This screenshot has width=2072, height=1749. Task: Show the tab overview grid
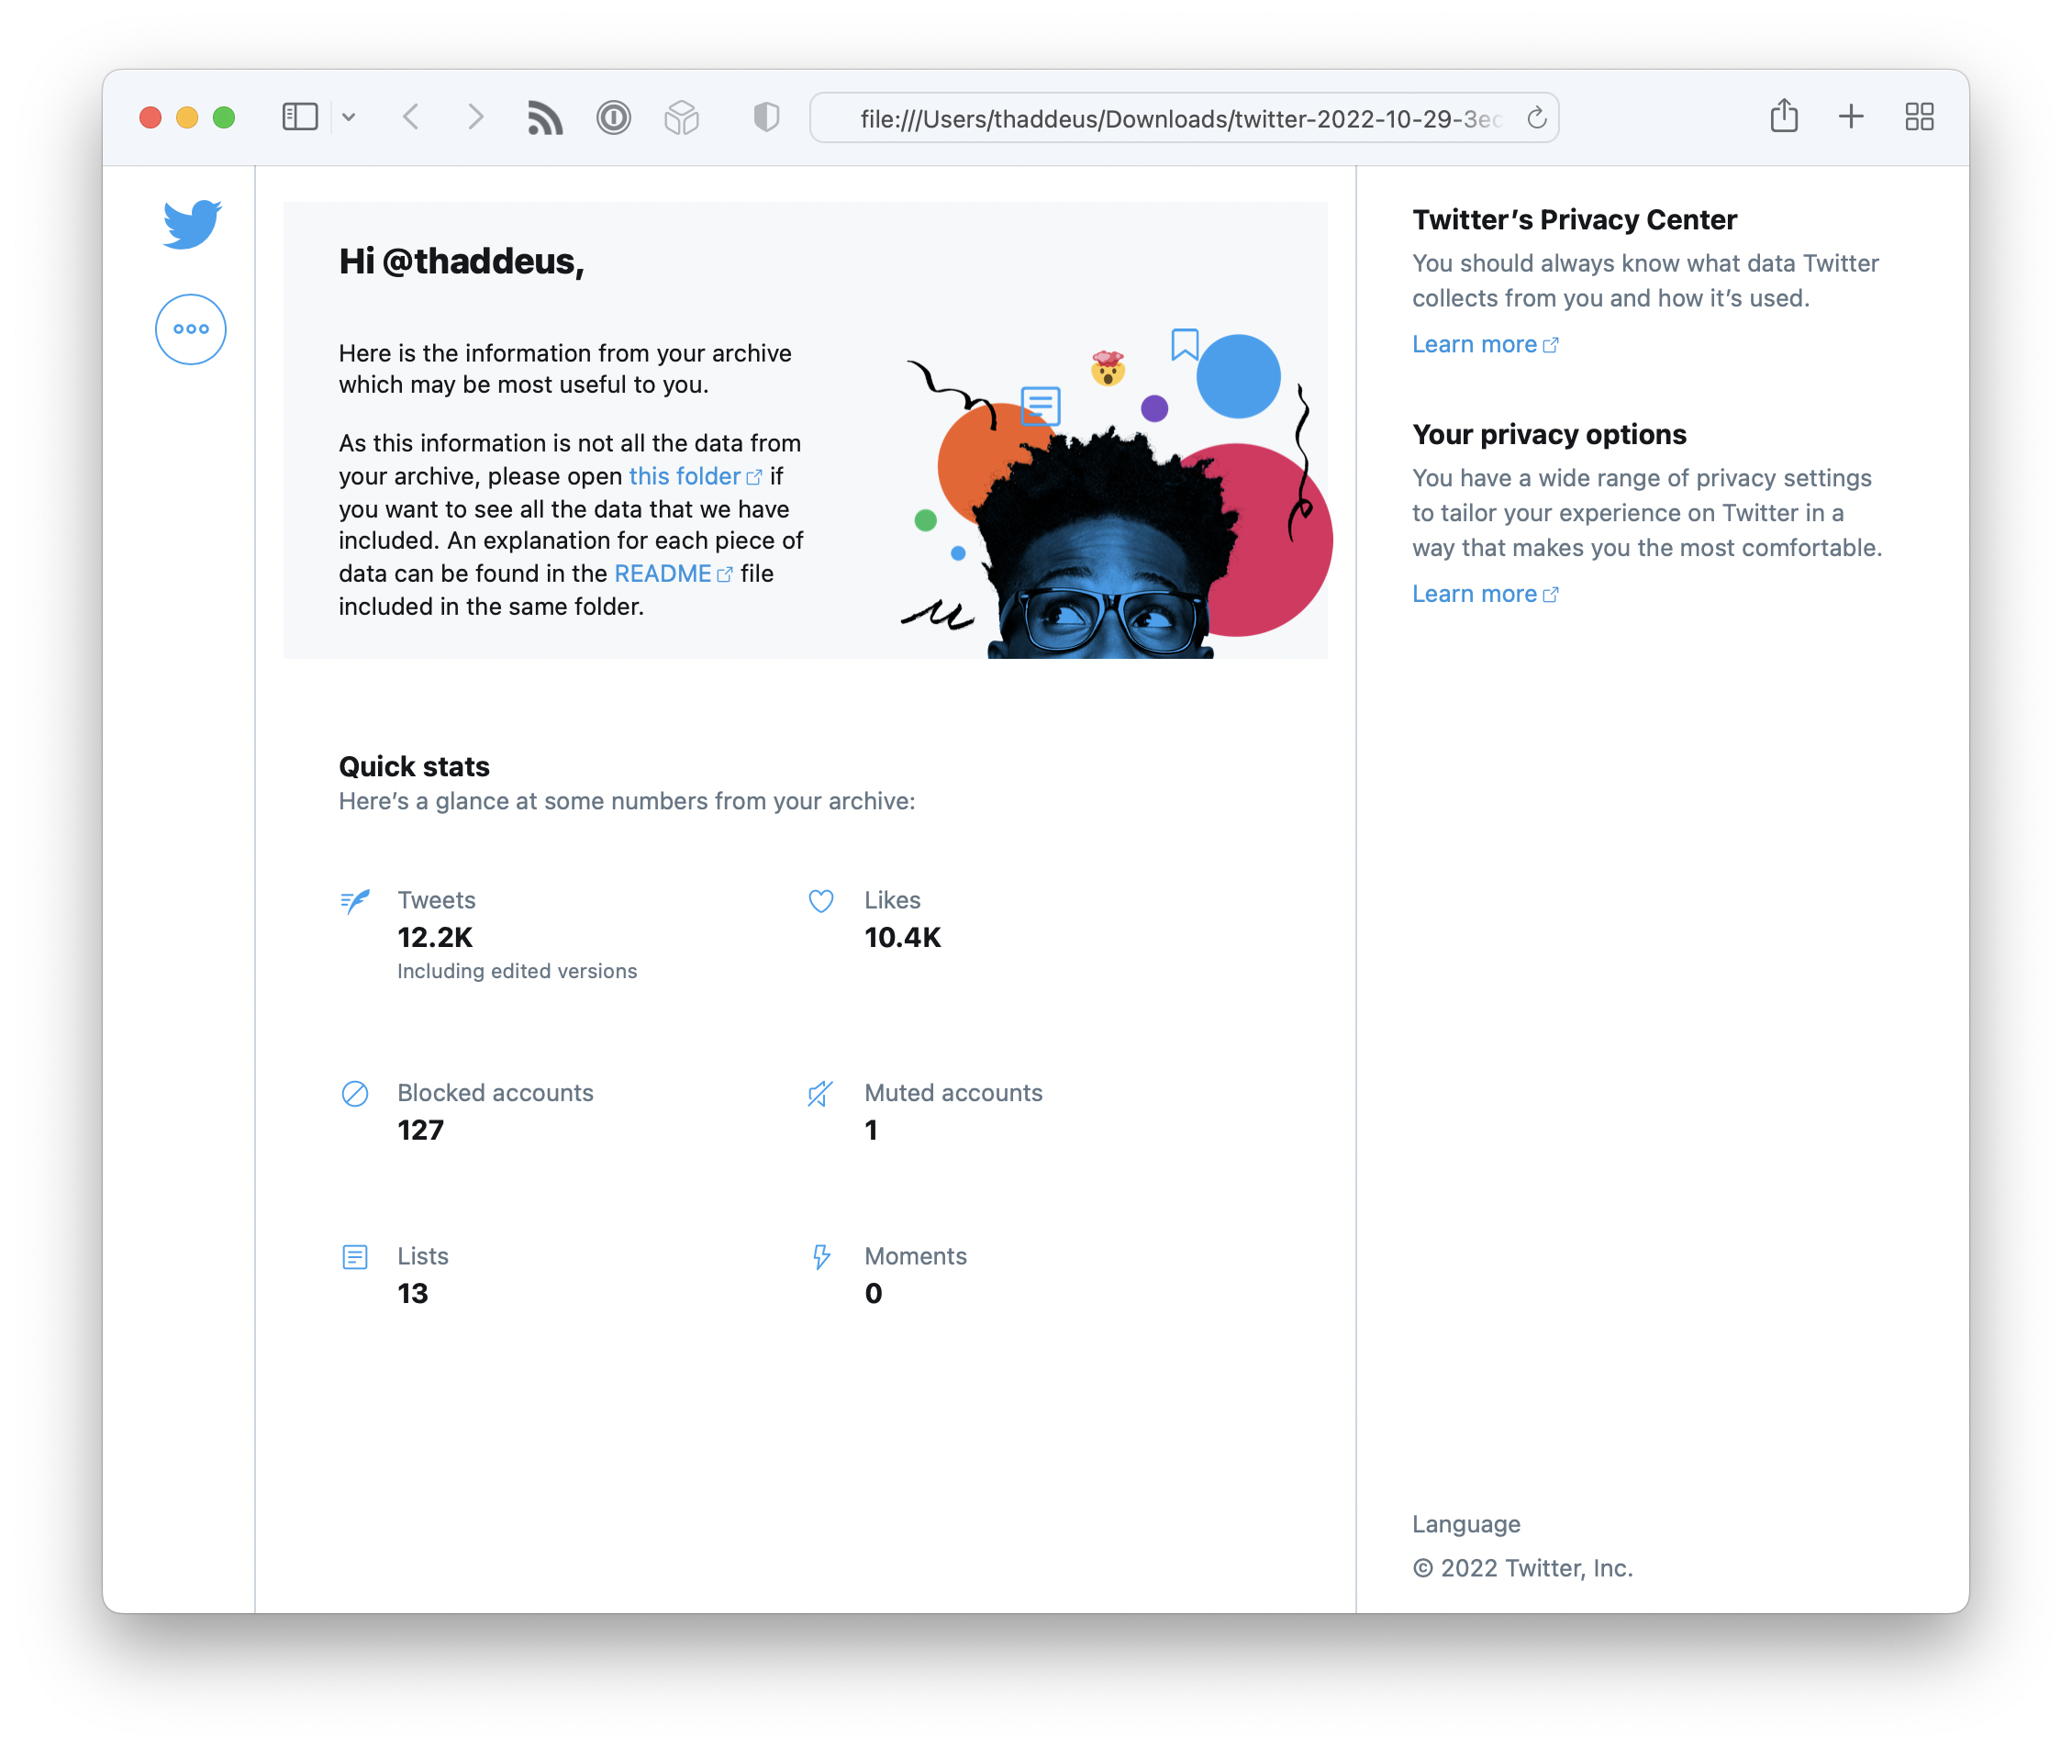tap(1920, 117)
